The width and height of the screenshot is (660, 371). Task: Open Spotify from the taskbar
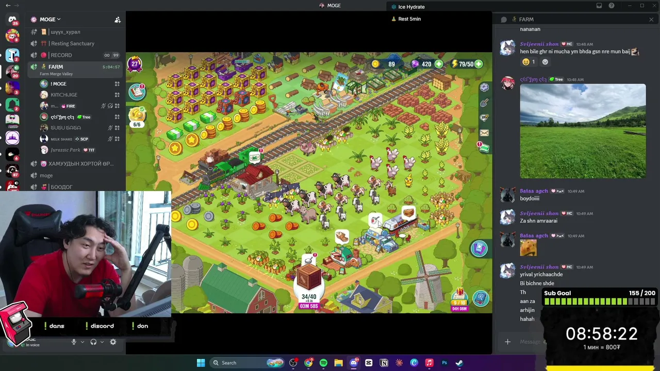[323, 363]
